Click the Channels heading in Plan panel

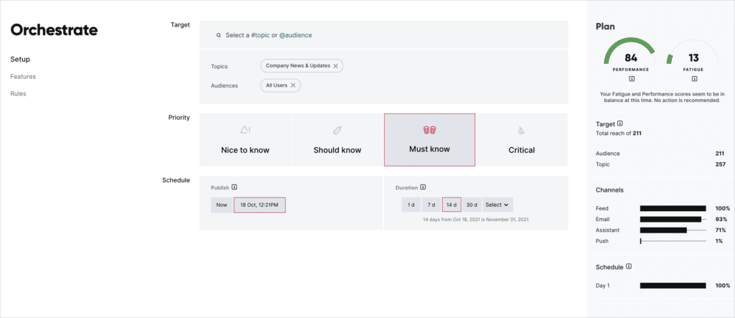[609, 190]
